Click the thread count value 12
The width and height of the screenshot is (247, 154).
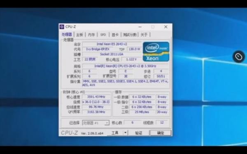point(162,122)
